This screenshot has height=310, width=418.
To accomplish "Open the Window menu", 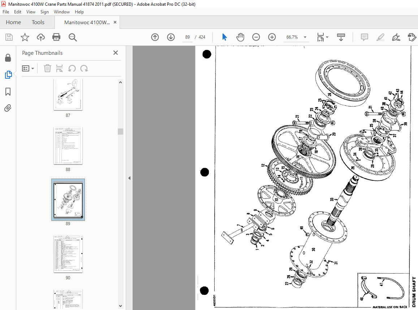I will click(x=61, y=12).
